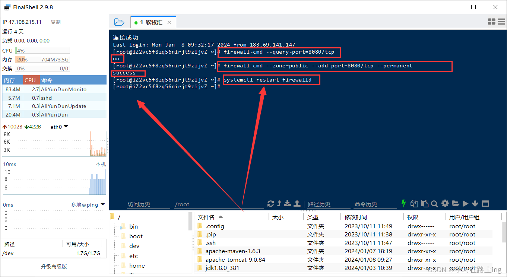Switch to grid view layout icon
This screenshot has height=277, width=507.
[x=492, y=22]
